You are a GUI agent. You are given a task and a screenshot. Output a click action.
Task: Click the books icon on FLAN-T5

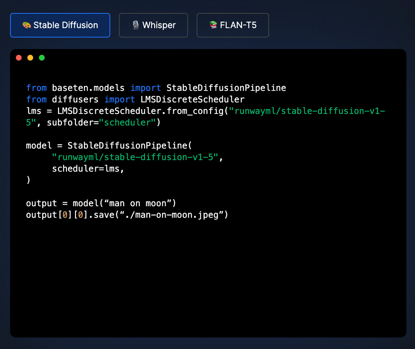pyautogui.click(x=213, y=25)
